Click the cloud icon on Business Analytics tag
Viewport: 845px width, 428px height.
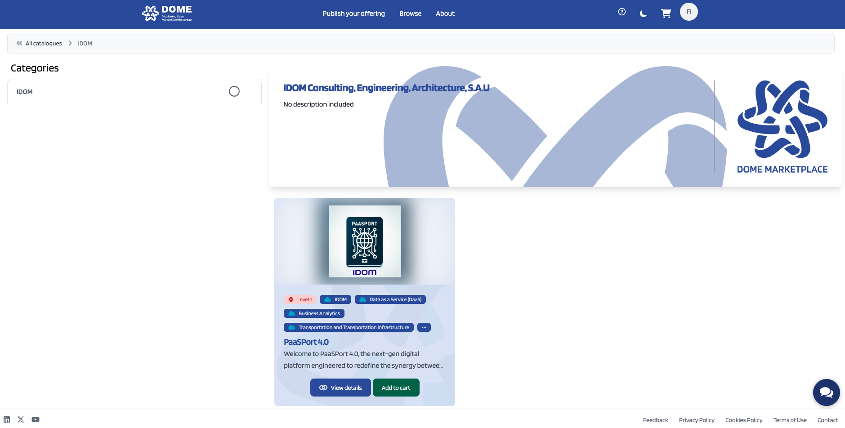point(292,313)
